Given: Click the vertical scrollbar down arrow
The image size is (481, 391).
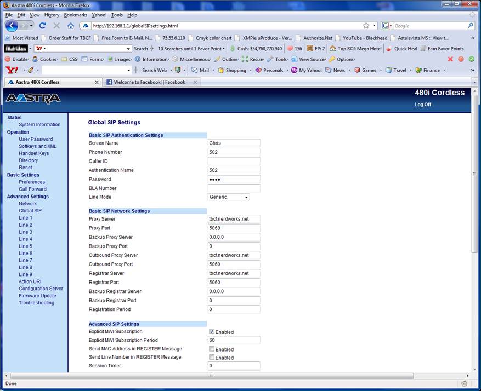Looking at the screenshot, I should point(474,369).
